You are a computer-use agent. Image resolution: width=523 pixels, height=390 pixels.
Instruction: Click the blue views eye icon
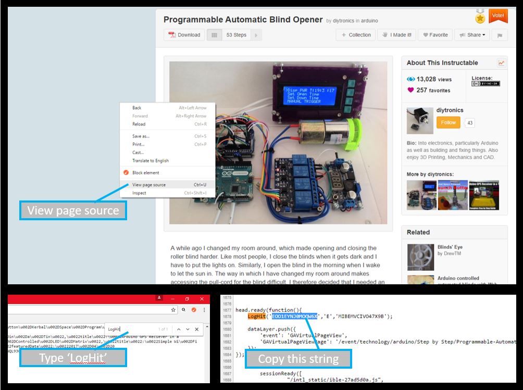pos(410,79)
